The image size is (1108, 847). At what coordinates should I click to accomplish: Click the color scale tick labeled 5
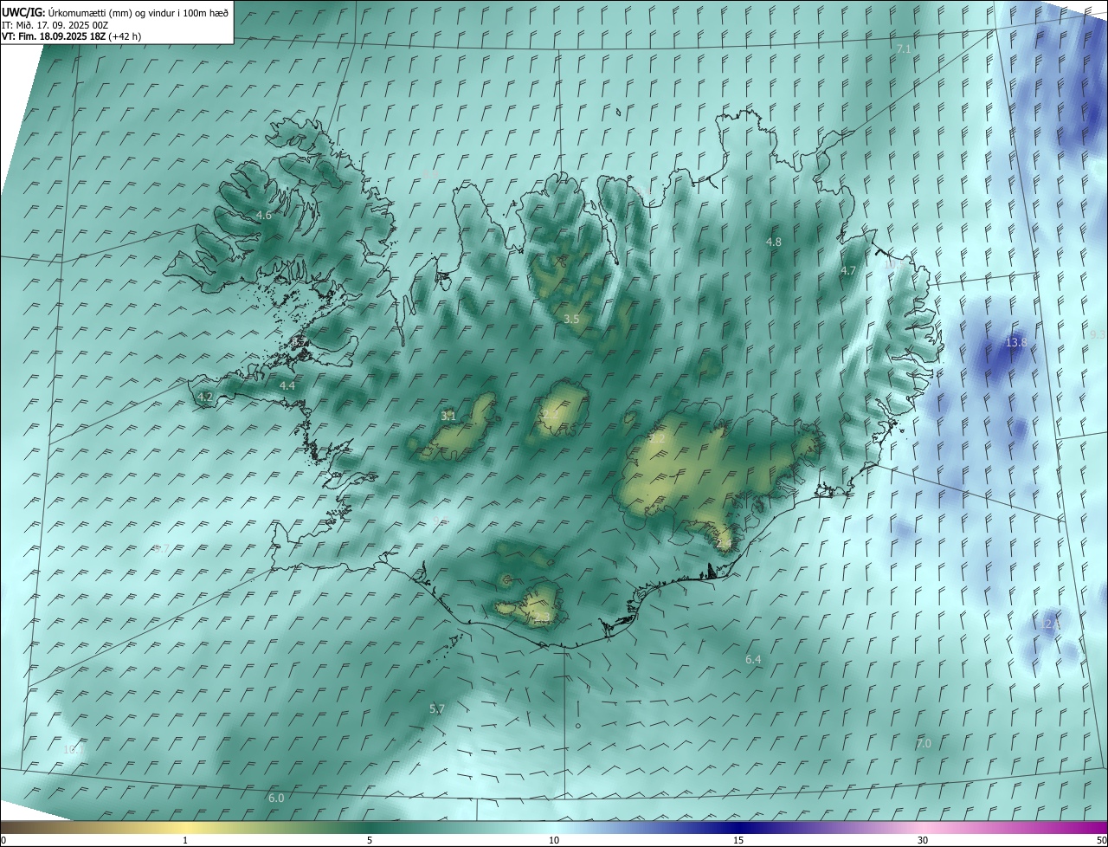(370, 840)
